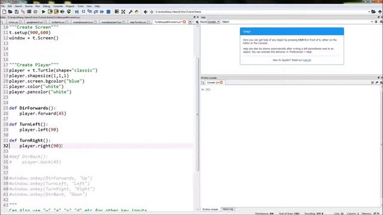Click the Run selection icon
Viewport: 383px width, 215px height.
[x=62, y=12]
